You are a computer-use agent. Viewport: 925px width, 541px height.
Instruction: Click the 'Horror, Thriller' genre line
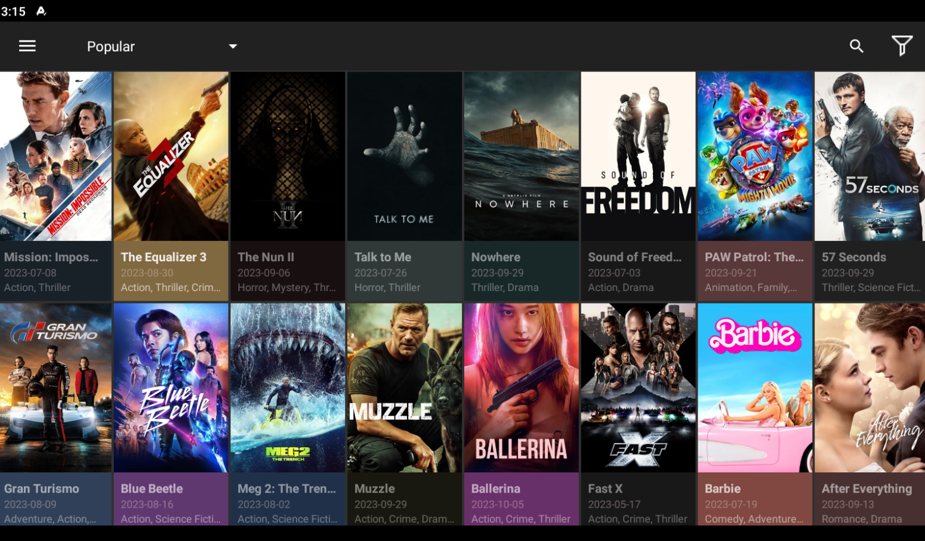pyautogui.click(x=387, y=287)
